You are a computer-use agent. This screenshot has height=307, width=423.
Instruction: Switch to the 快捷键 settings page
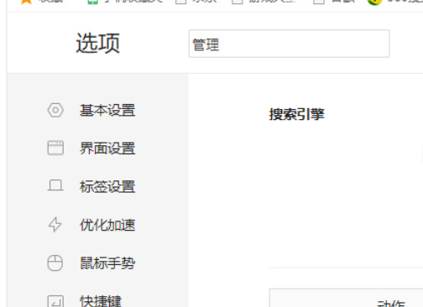(x=101, y=301)
